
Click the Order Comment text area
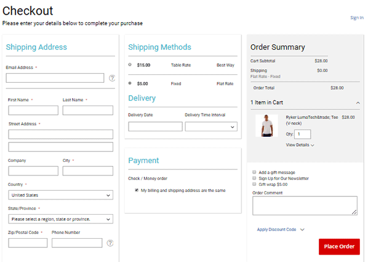(305, 206)
